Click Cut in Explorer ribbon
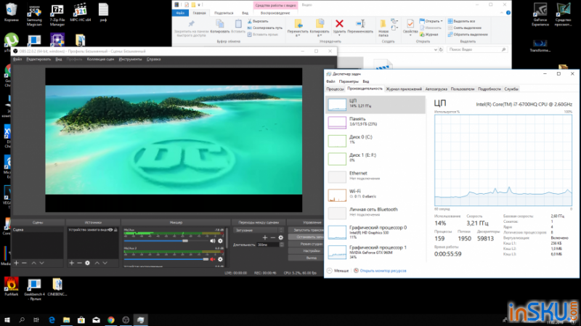581x326 pixels. (258, 21)
